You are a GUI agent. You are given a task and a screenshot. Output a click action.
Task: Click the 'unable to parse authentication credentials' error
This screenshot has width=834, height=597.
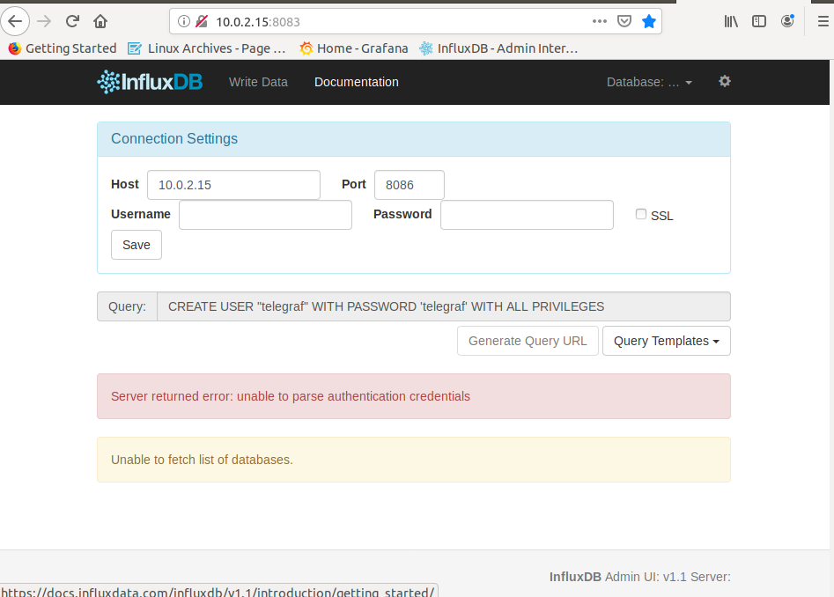[414, 396]
